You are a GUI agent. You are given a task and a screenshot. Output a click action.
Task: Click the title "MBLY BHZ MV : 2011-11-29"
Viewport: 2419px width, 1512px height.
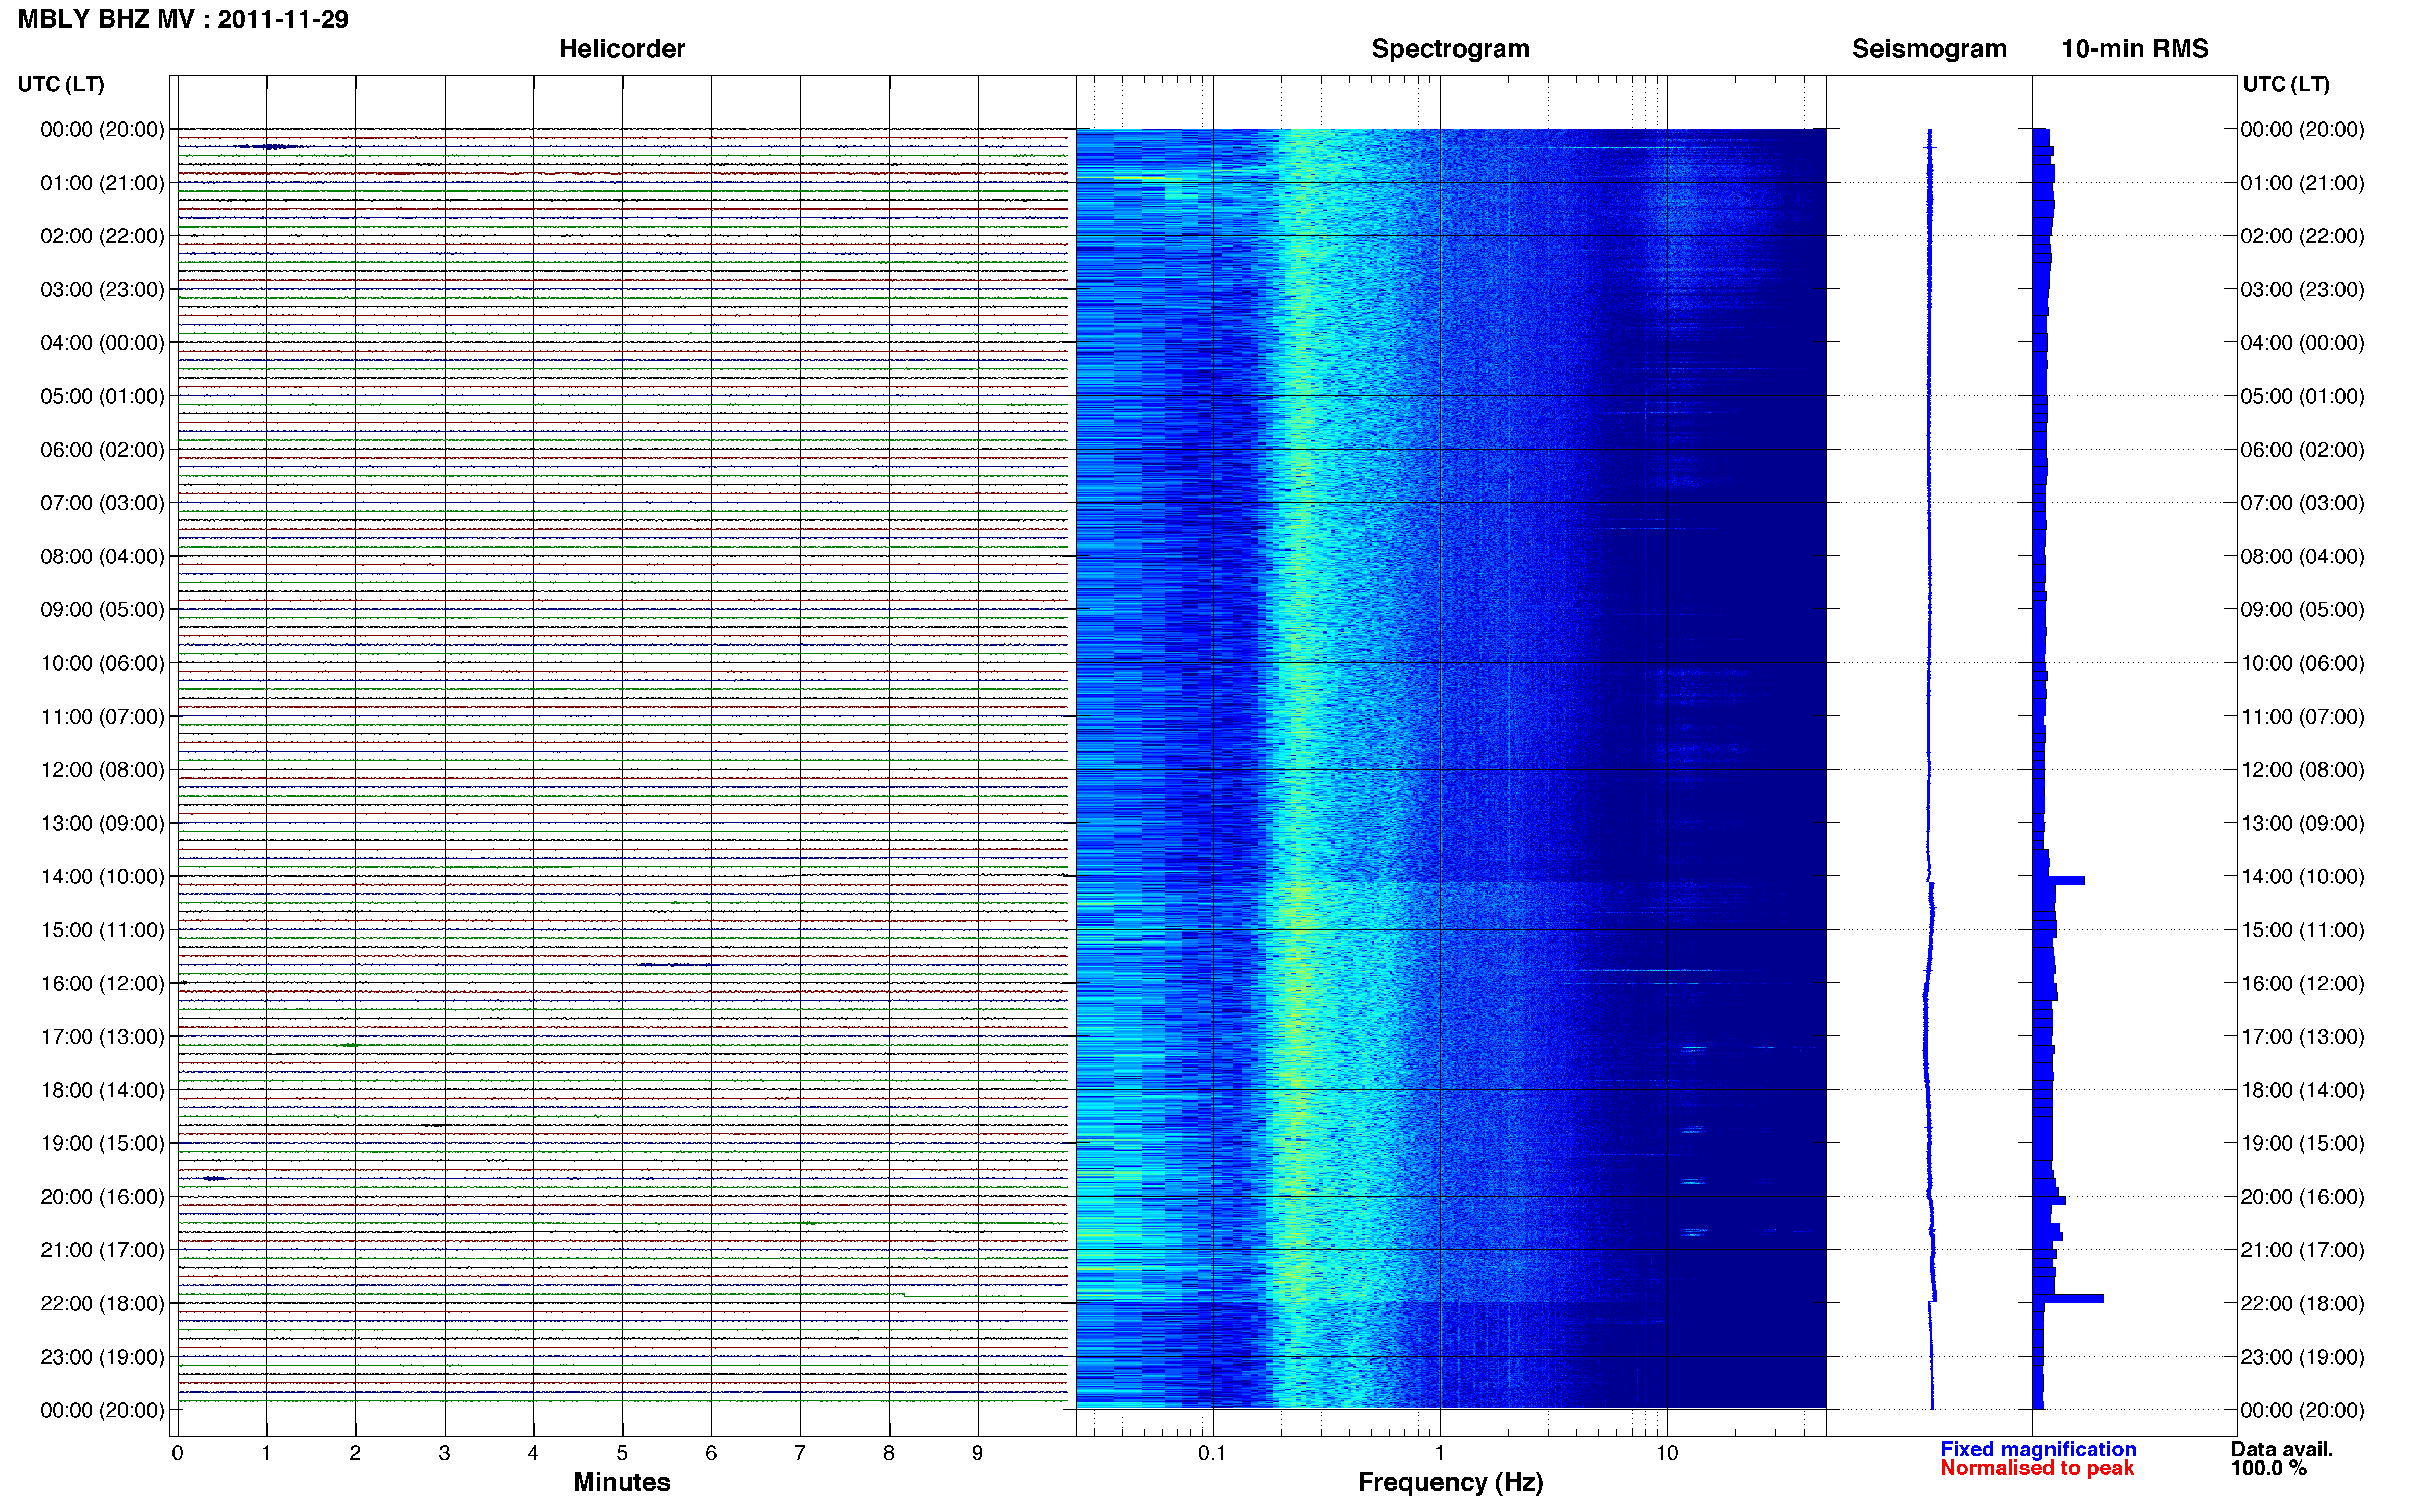[x=183, y=19]
